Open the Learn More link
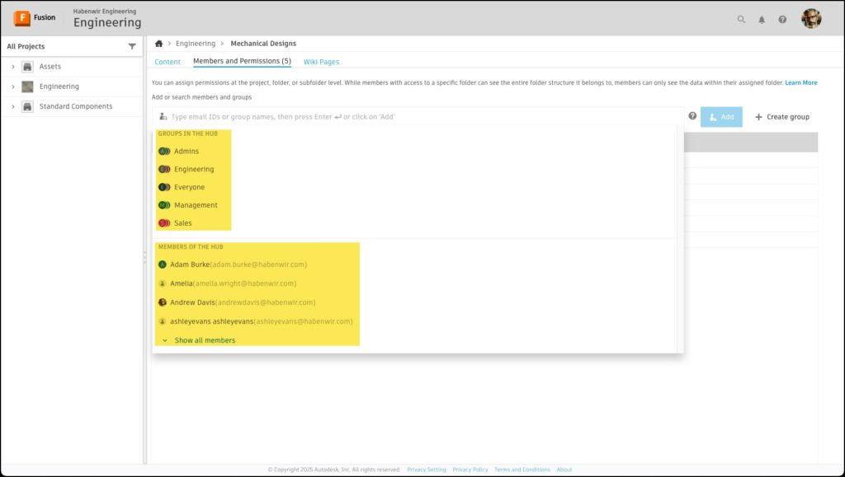The height and width of the screenshot is (477, 845). (800, 83)
